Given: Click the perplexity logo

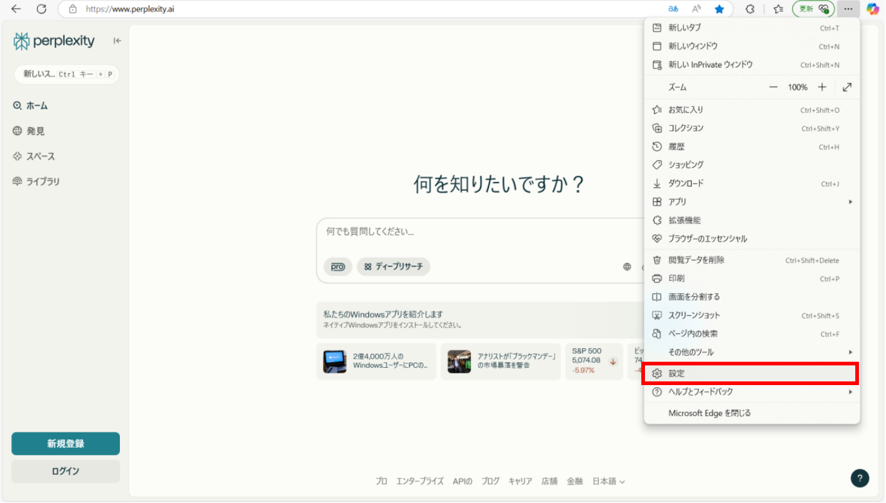Looking at the screenshot, I should pos(54,41).
